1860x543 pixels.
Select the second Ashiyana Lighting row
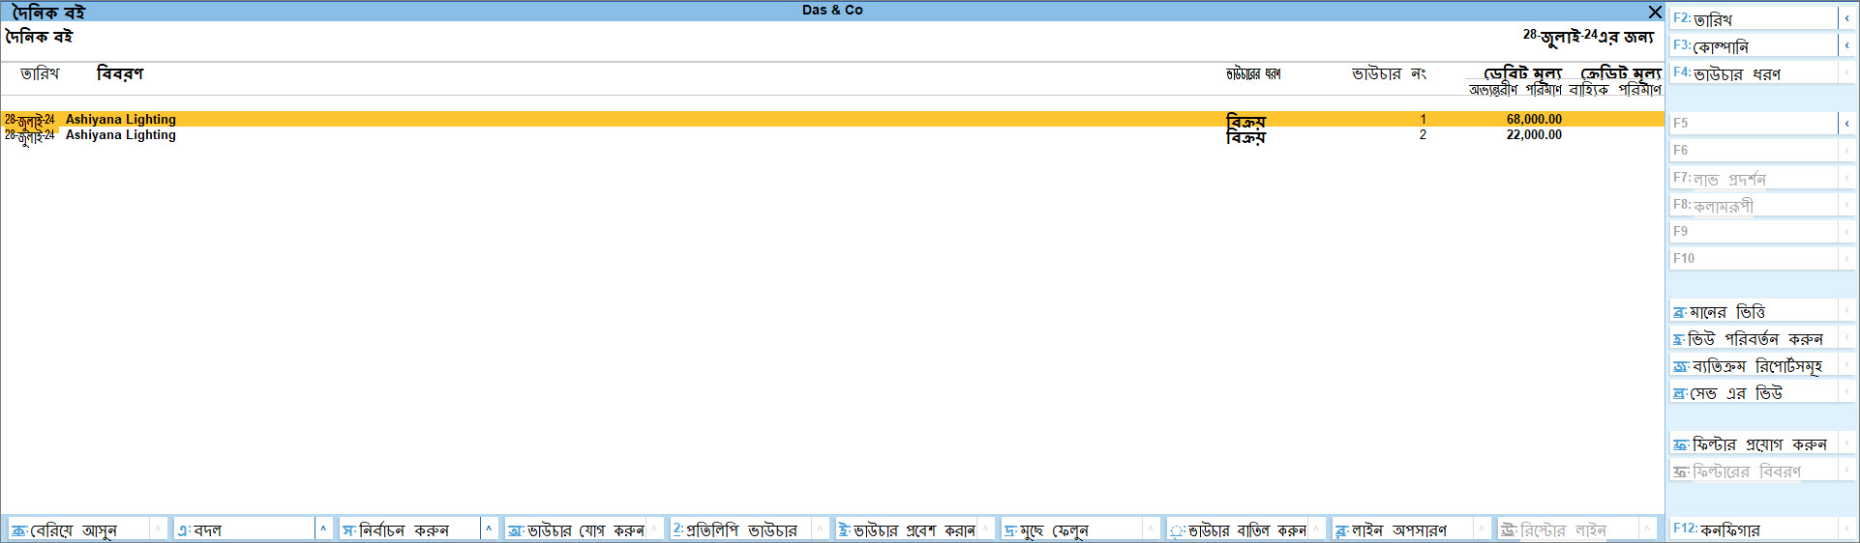click(x=832, y=135)
